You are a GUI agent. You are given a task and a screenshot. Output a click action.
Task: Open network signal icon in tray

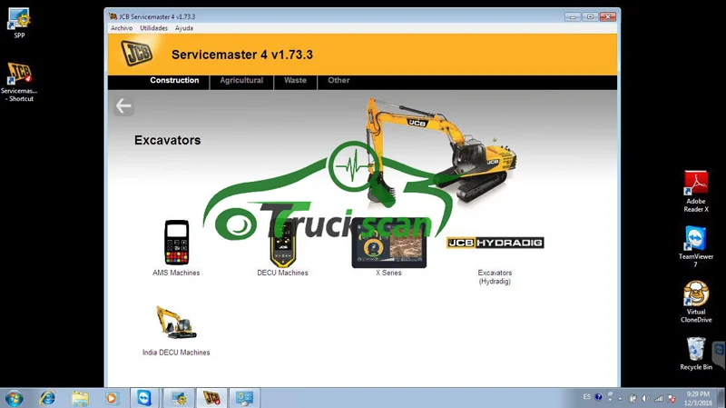click(659, 398)
